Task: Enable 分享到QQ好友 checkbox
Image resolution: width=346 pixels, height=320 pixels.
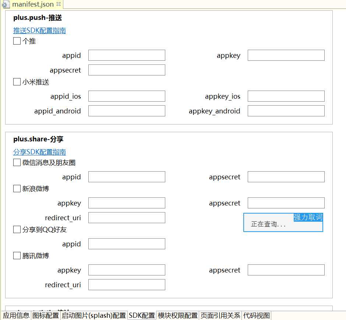Action: (x=17, y=229)
